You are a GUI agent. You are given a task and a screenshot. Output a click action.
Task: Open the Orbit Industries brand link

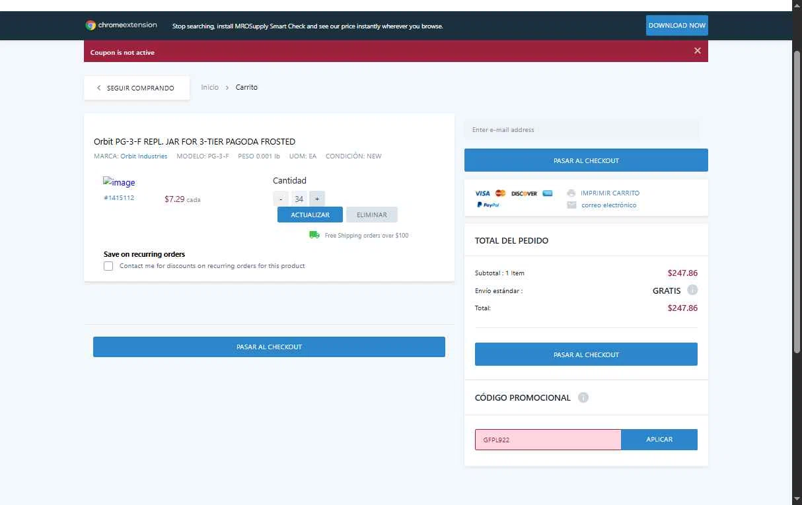click(144, 156)
